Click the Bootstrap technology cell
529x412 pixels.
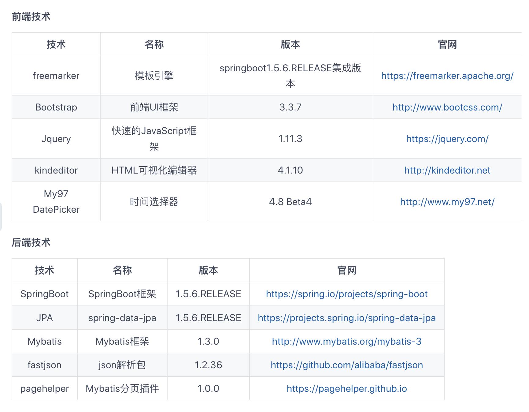tap(56, 107)
